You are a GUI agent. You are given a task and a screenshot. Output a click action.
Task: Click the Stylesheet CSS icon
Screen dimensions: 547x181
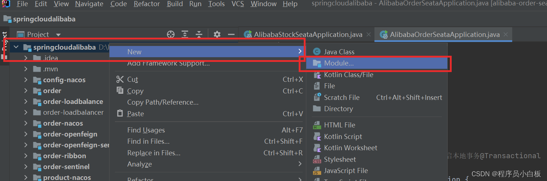(x=317, y=159)
